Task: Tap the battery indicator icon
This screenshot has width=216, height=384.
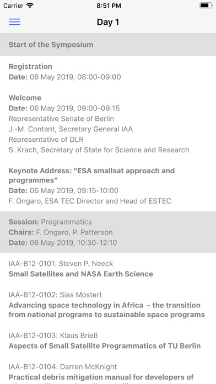Action: (206, 6)
